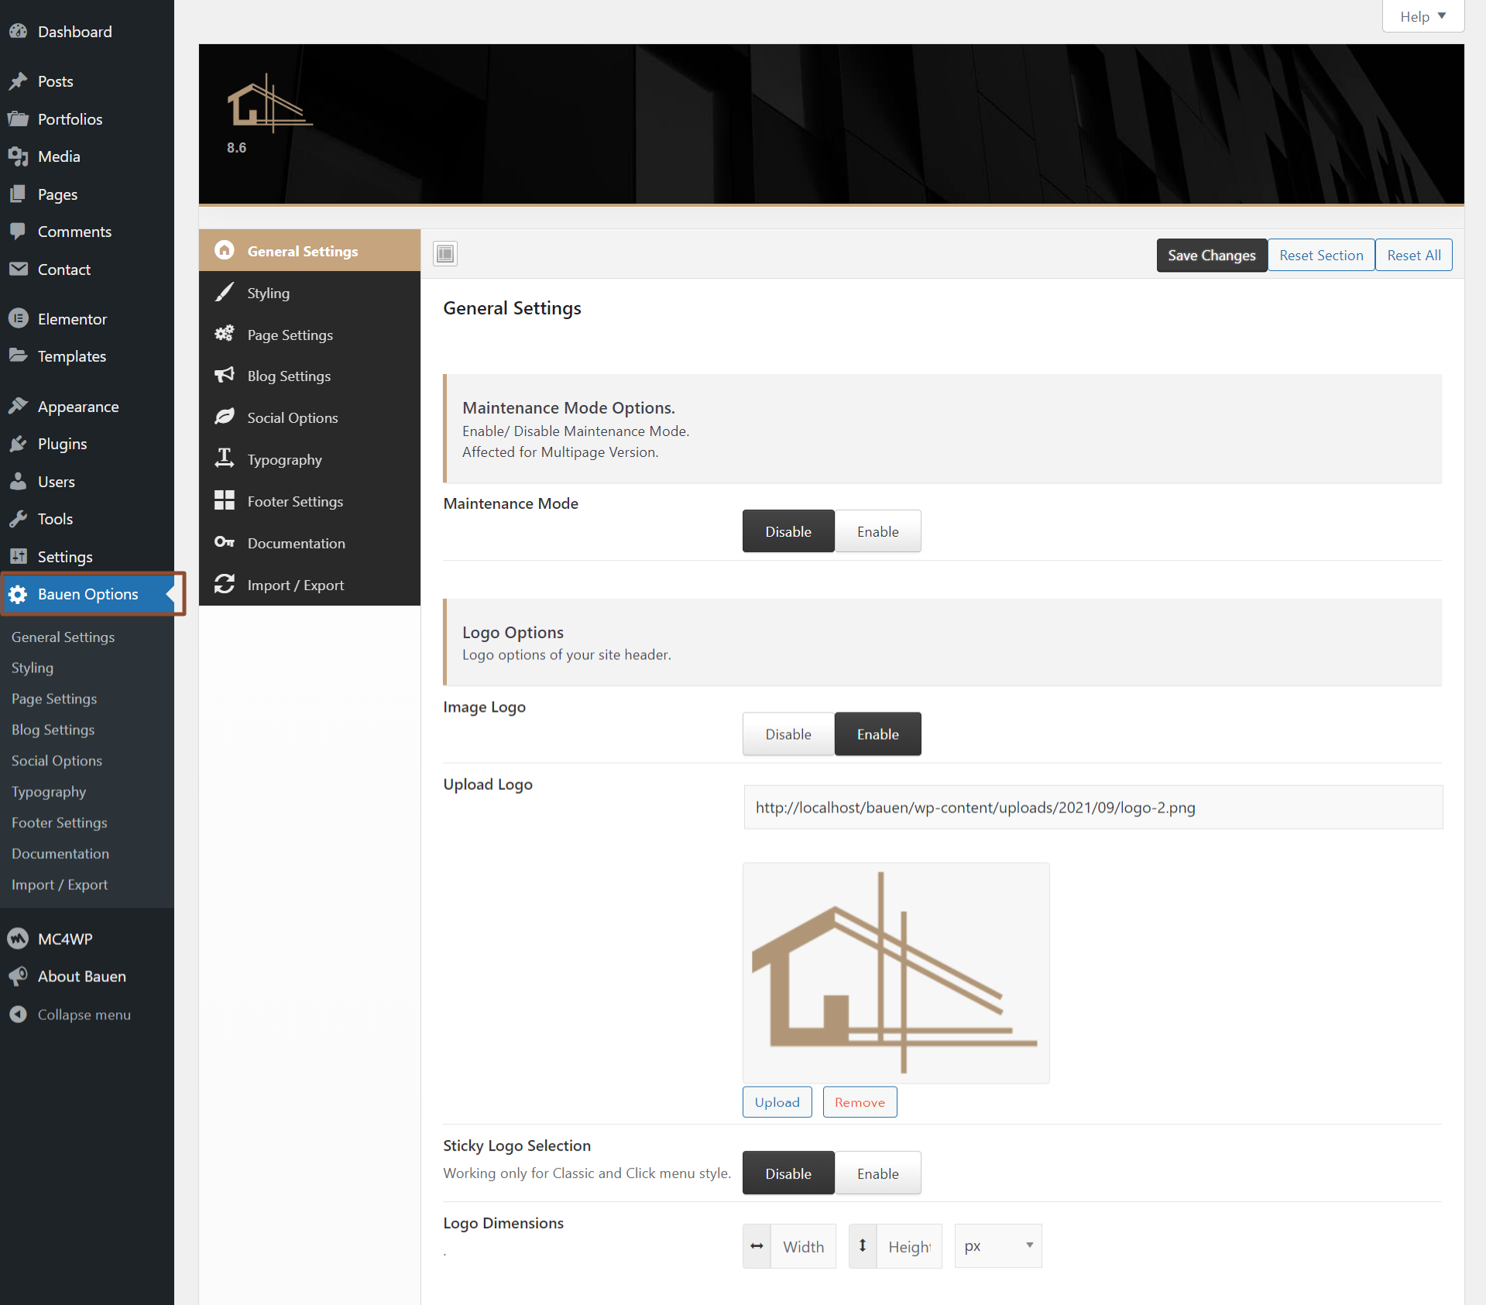Open Social Options submenu in admin sidebar
1486x1305 pixels.
pos(57,761)
